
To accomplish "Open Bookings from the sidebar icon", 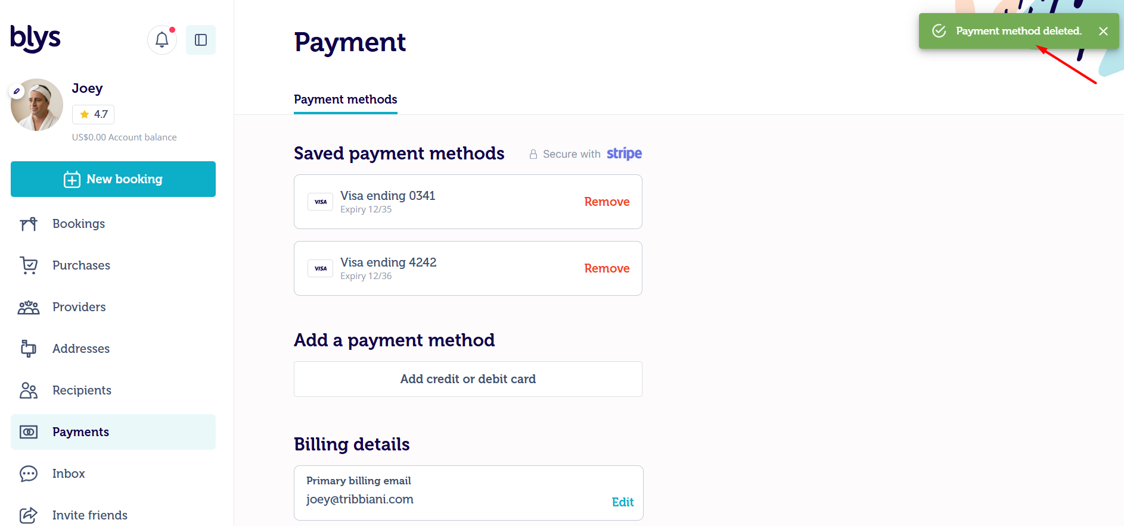I will [29, 224].
